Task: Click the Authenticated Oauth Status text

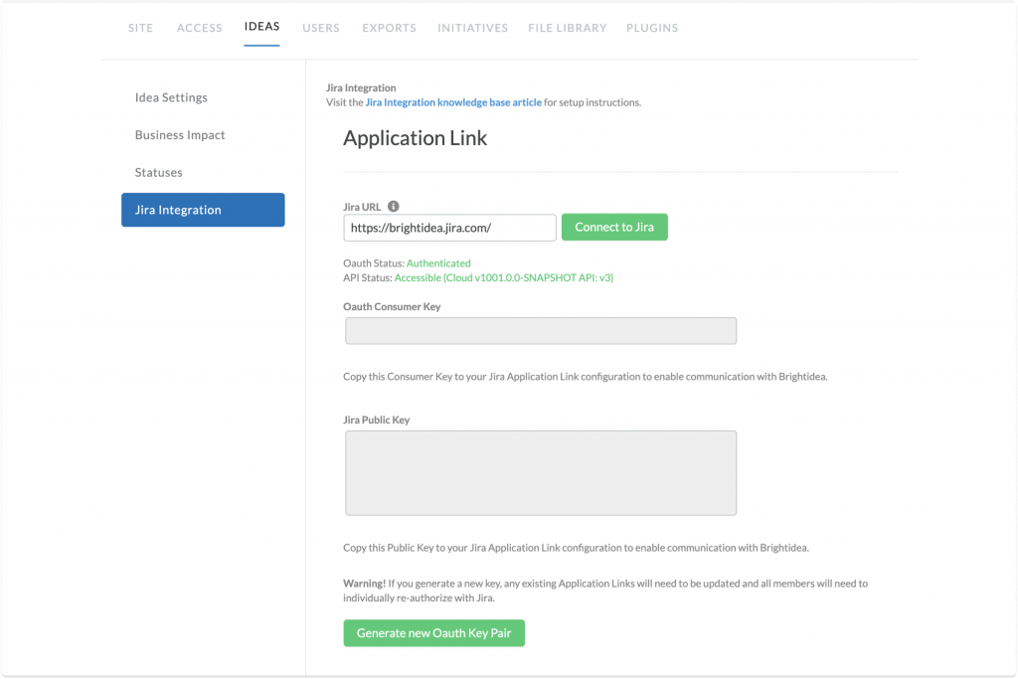Action: pyautogui.click(x=438, y=262)
